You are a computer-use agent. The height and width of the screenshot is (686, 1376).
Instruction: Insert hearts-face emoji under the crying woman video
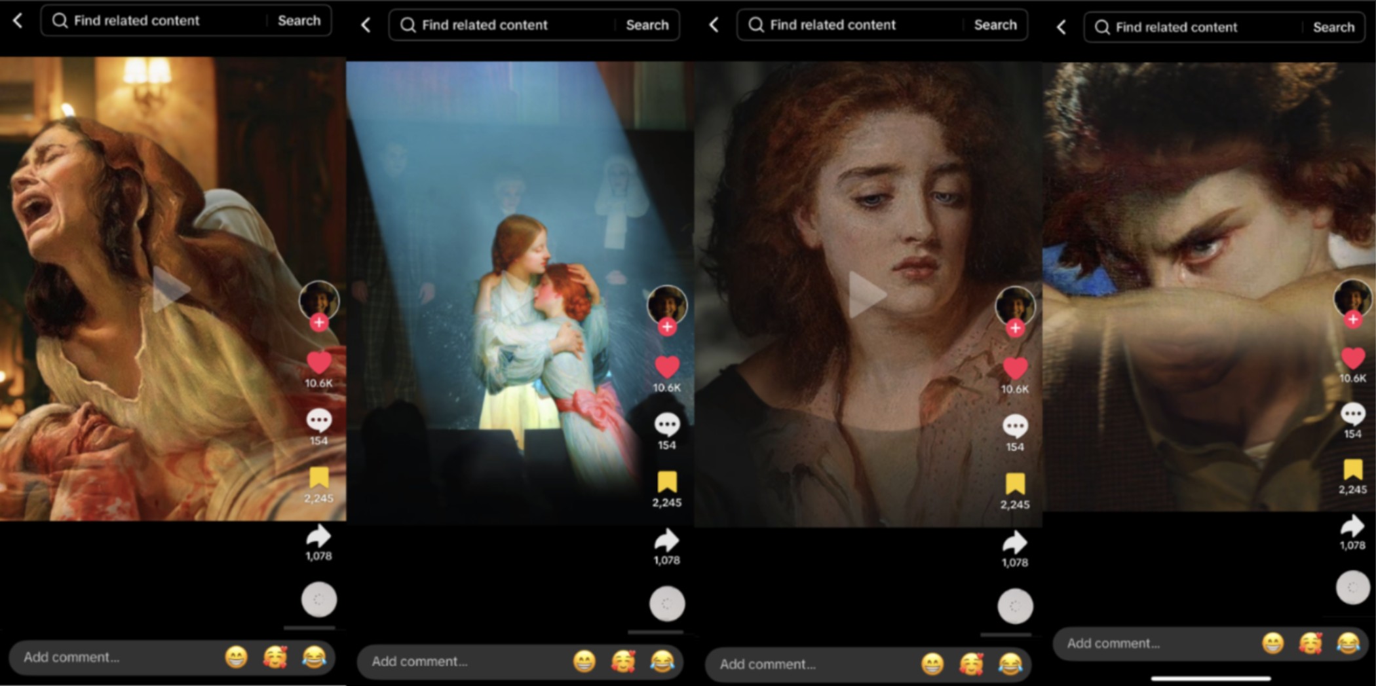pyautogui.click(x=275, y=657)
